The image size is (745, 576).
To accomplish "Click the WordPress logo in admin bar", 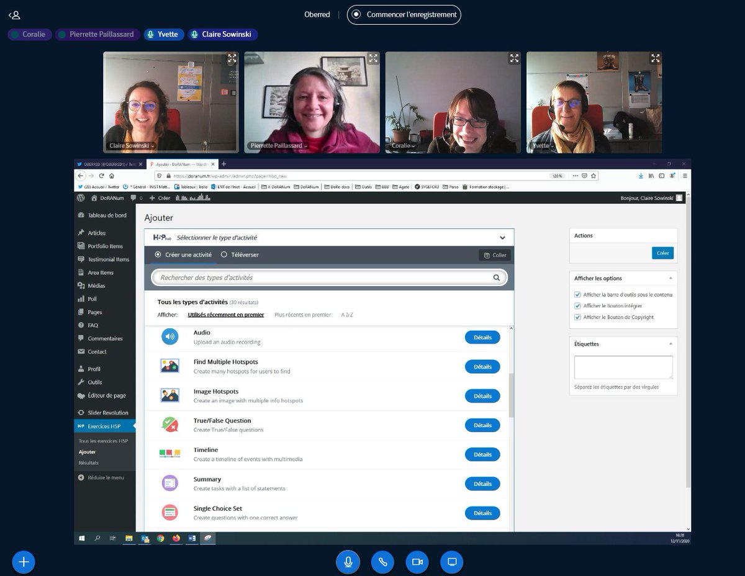I will (x=81, y=197).
